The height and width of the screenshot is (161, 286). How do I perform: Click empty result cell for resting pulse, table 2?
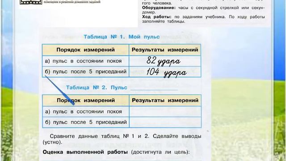point(165,111)
